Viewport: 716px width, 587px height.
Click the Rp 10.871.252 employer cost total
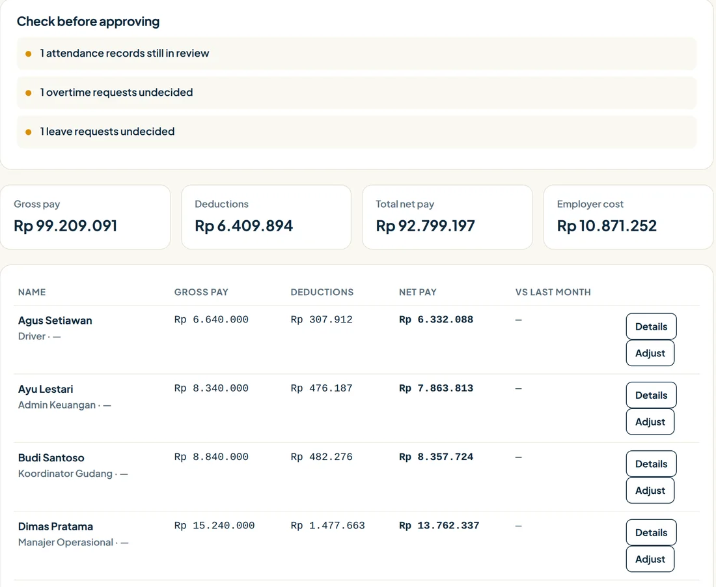(607, 226)
